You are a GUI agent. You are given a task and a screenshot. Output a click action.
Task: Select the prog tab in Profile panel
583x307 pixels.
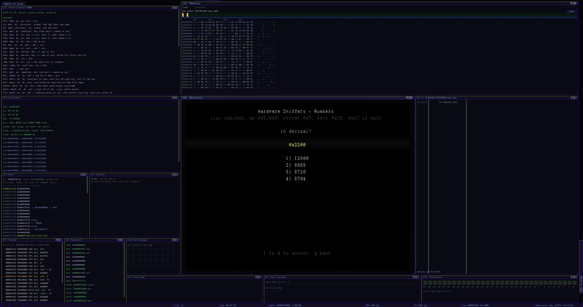pos(103,179)
